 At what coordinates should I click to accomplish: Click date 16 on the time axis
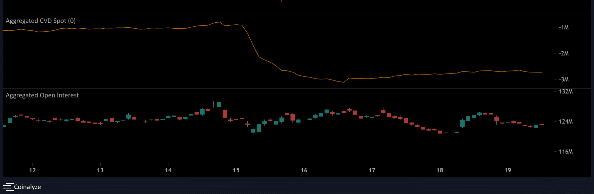coord(304,170)
